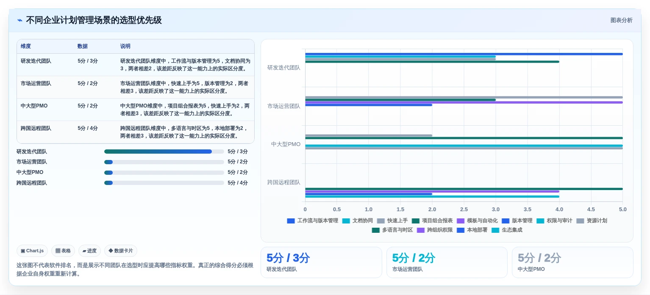The height and width of the screenshot is (295, 650).
Task: Toggle the 多语言与时区 legend entry
Action: point(392,230)
